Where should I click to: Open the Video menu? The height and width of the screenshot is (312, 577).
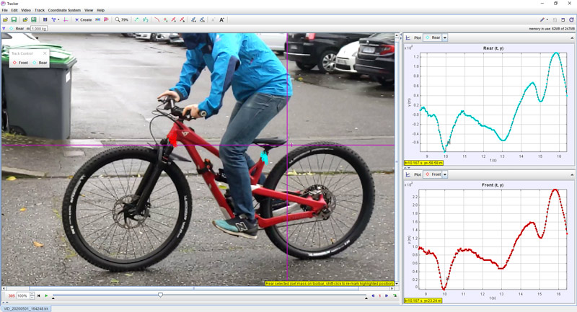pyautogui.click(x=26, y=10)
